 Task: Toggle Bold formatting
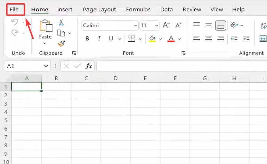[x=87, y=39]
